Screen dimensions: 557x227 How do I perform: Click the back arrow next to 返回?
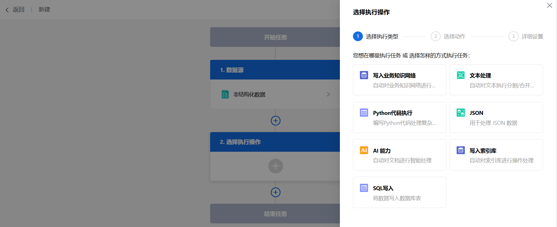point(7,10)
